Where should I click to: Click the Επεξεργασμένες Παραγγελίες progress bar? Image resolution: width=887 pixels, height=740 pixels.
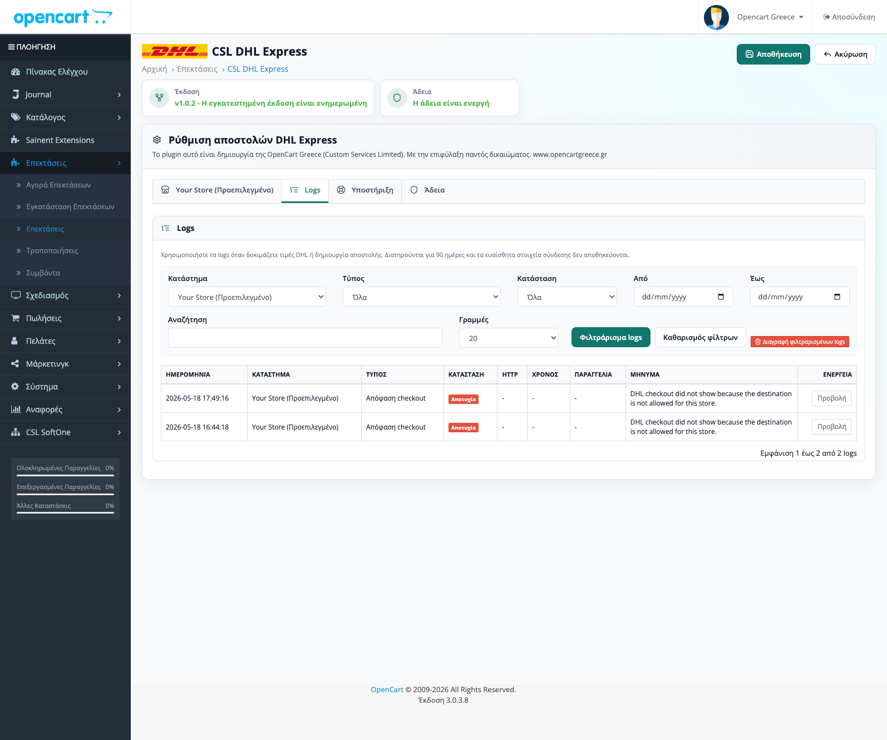click(65, 494)
